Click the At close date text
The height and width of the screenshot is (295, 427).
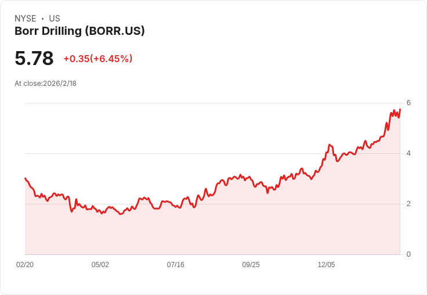click(45, 84)
